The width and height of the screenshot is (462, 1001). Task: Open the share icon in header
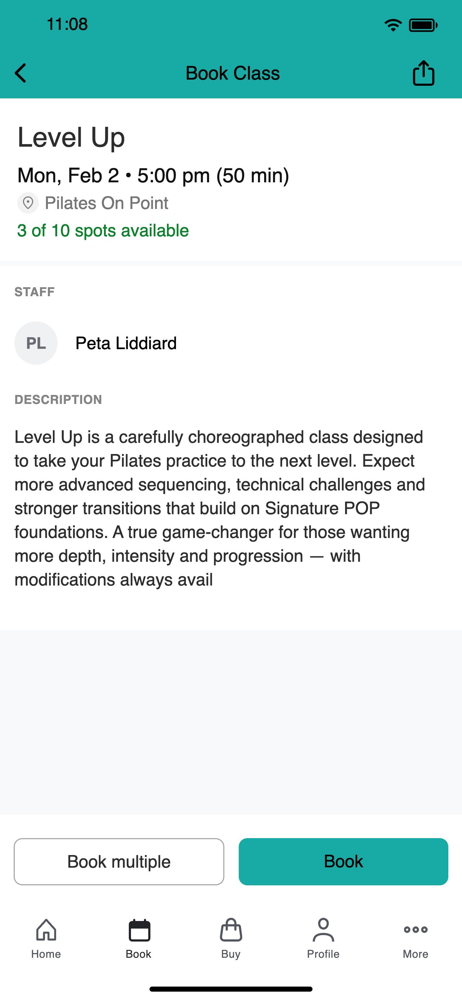[x=423, y=73]
